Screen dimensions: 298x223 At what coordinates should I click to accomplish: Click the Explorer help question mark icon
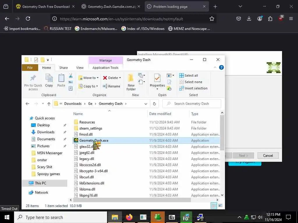pyautogui.click(x=221, y=67)
